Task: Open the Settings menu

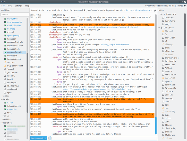Action: coord(19,6)
